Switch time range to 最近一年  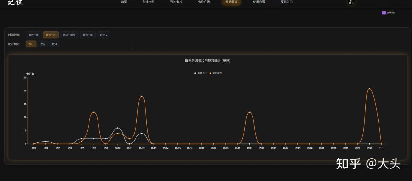pyautogui.click(x=88, y=35)
